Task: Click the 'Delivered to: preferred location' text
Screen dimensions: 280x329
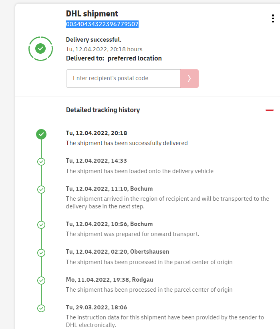Action: tap(114, 59)
